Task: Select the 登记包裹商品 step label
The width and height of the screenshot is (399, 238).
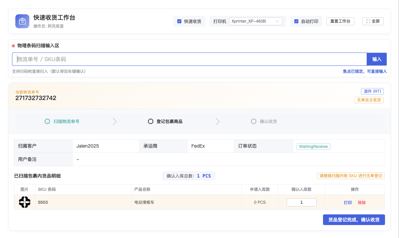Action: (x=169, y=122)
